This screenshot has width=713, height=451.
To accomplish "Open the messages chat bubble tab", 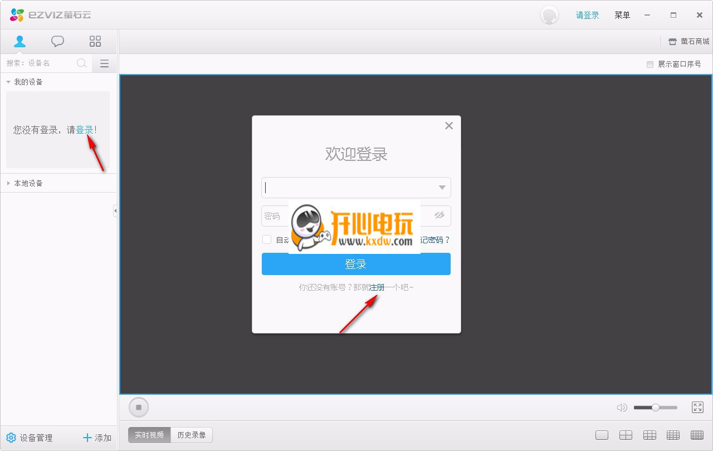I will click(57, 41).
